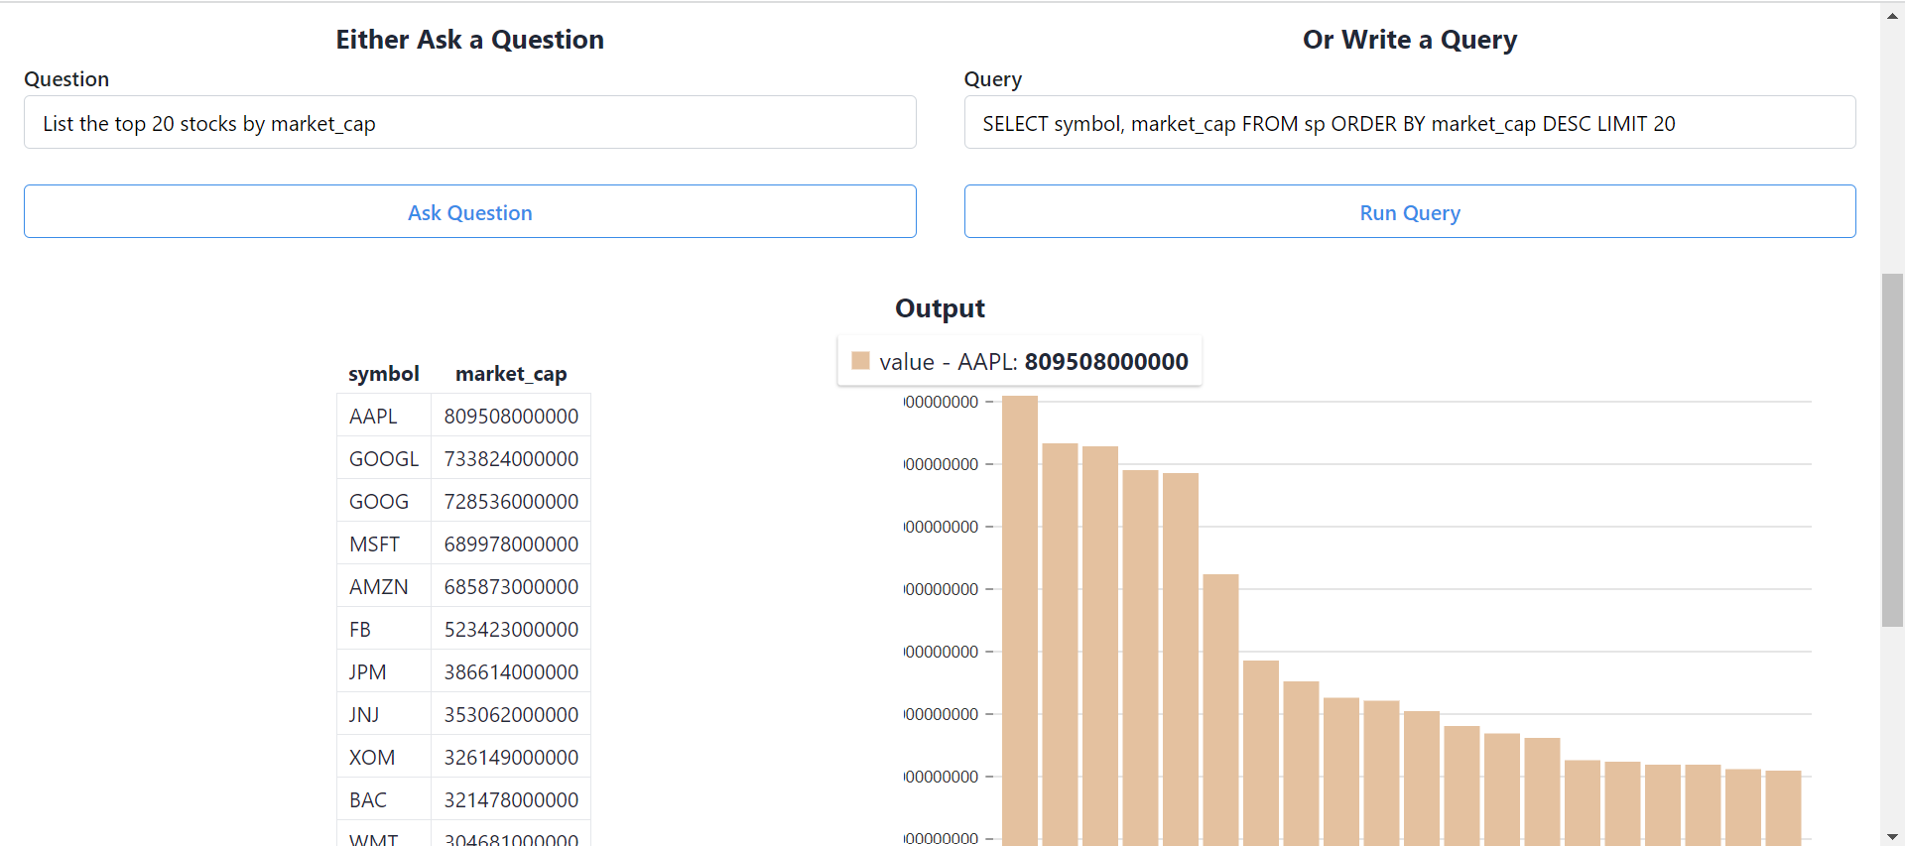Click market cap value 809508000000 in table
Image resolution: width=1905 pixels, height=846 pixels.
click(511, 416)
